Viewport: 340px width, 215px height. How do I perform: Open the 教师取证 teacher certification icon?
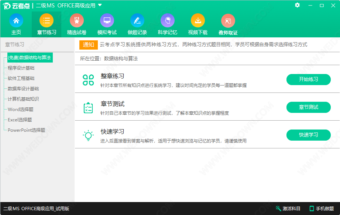click(x=228, y=21)
